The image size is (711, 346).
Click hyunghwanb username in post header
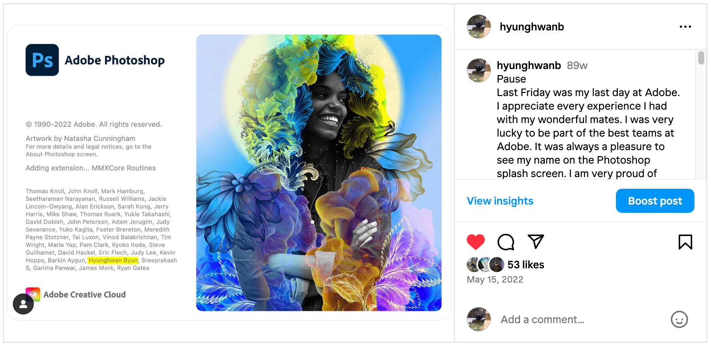(x=531, y=27)
